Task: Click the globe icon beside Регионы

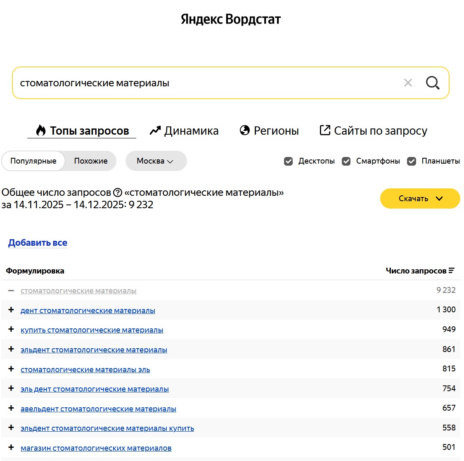Action: (244, 131)
